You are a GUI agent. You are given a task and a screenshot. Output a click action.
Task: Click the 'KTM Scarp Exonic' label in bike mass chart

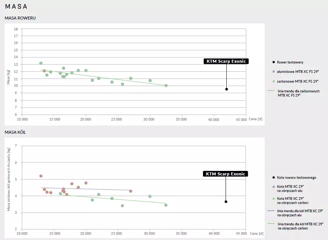point(226,61)
